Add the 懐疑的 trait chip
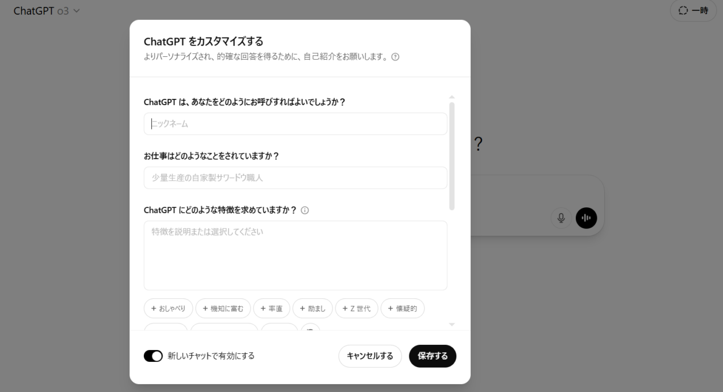 tap(402, 308)
